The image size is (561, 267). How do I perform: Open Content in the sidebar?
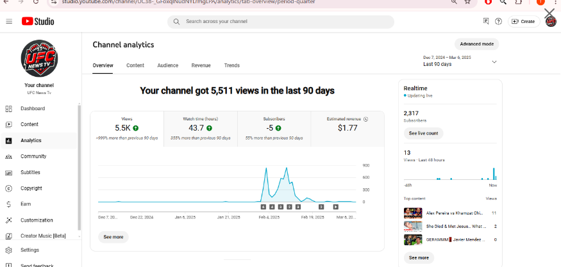38,124
